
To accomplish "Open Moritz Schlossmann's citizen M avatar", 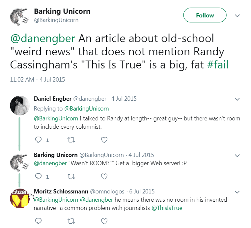I will pyautogui.click(x=20, y=198).
